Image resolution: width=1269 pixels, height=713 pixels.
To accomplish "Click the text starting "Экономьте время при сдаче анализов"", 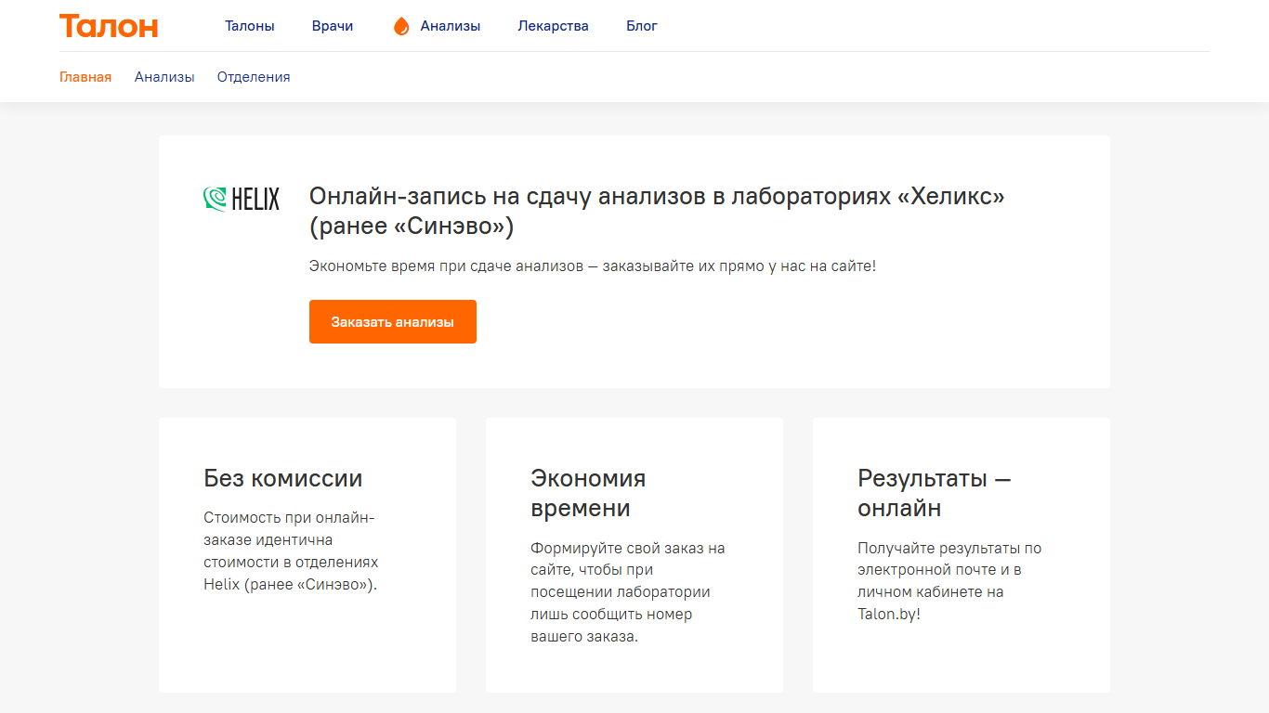I will pos(593,266).
